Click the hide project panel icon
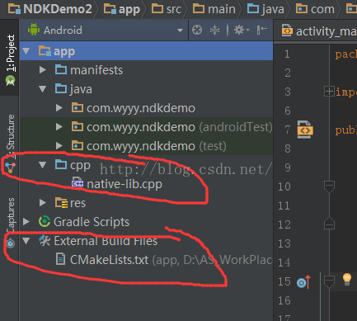 pyautogui.click(x=261, y=30)
